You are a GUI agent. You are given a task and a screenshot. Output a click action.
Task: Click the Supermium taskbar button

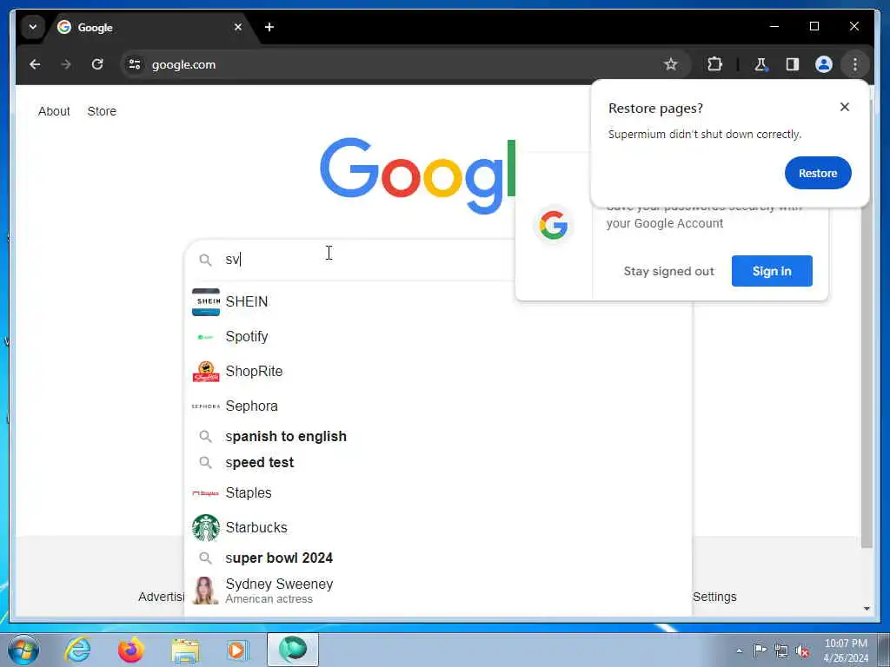[293, 650]
